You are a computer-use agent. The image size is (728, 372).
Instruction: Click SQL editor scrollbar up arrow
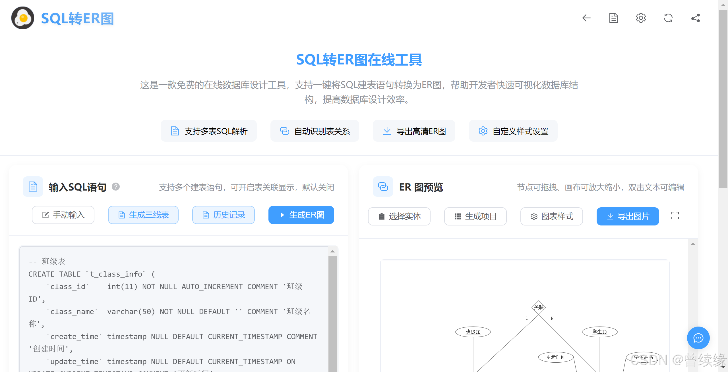[332, 251]
